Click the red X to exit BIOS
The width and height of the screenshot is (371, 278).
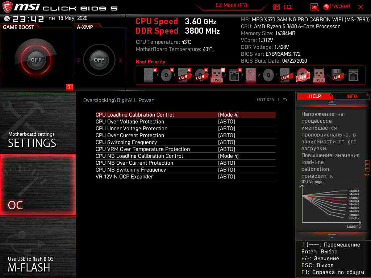[x=360, y=7]
